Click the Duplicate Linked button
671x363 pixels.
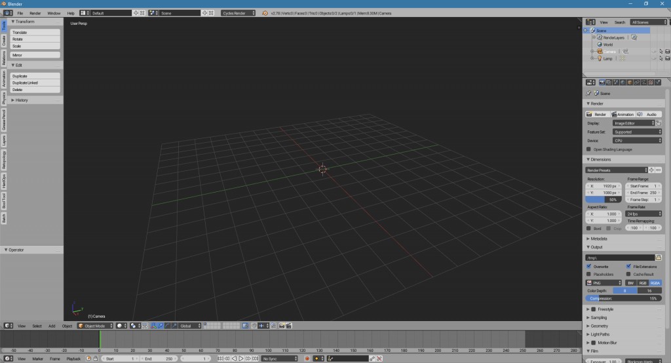click(35, 83)
